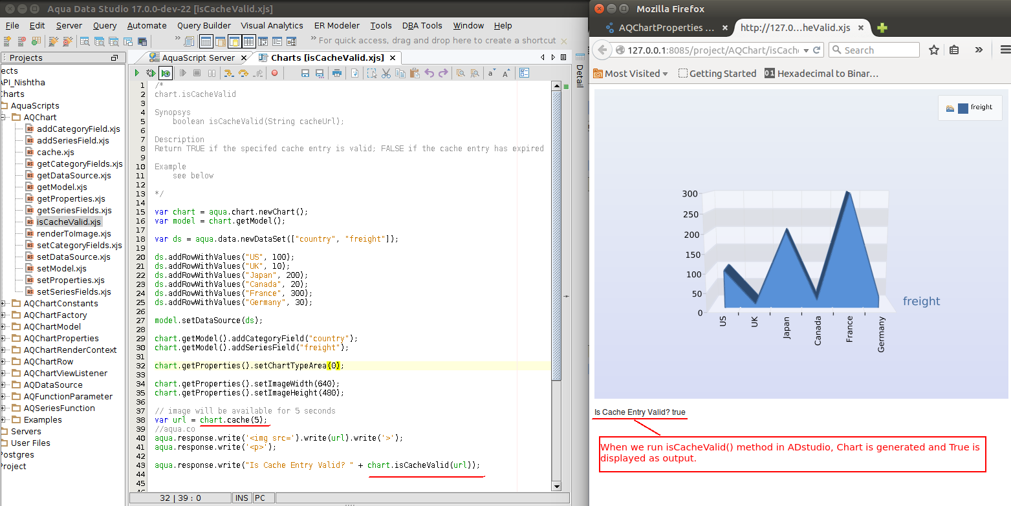
Task: Close the Charts [isCacheValid.xjs] editor tab
Action: (x=393, y=58)
